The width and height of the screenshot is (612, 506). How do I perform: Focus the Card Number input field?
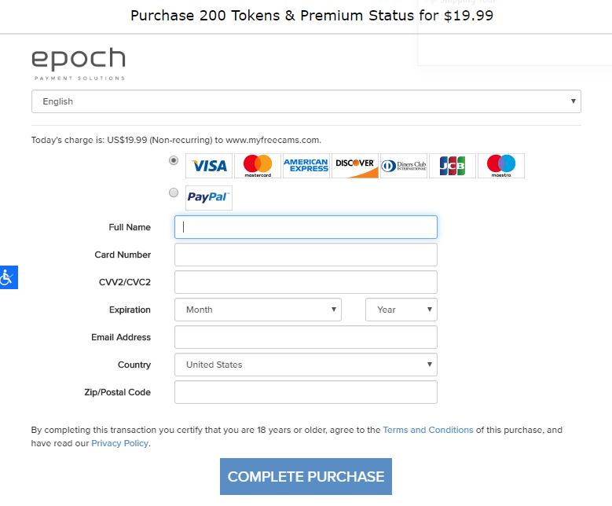point(306,255)
